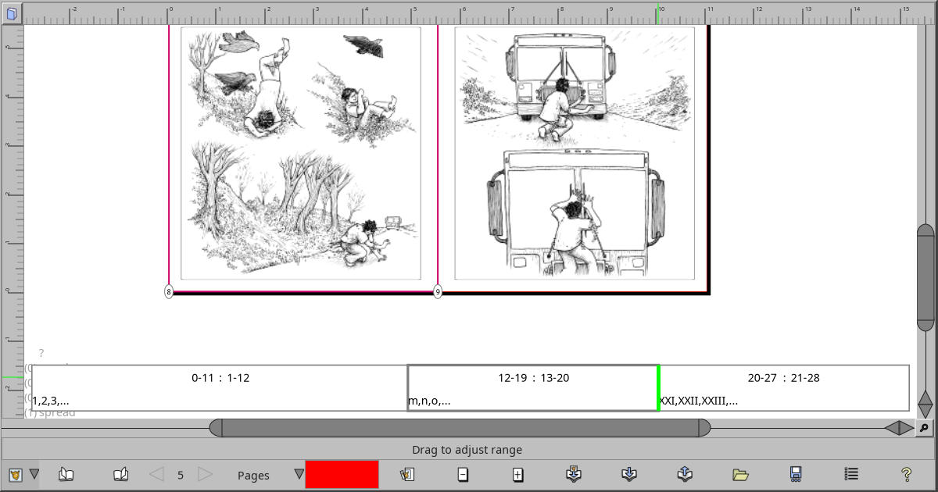Open help via the question mark button
938x492 pixels.
[905, 474]
